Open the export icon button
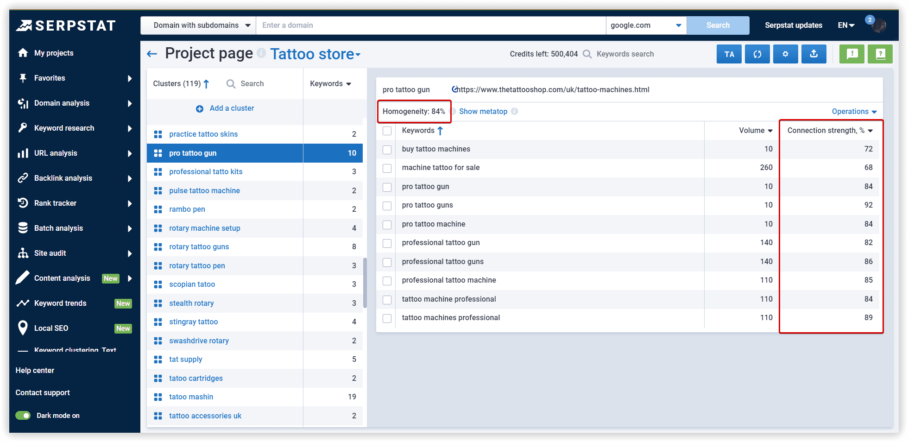 (813, 54)
